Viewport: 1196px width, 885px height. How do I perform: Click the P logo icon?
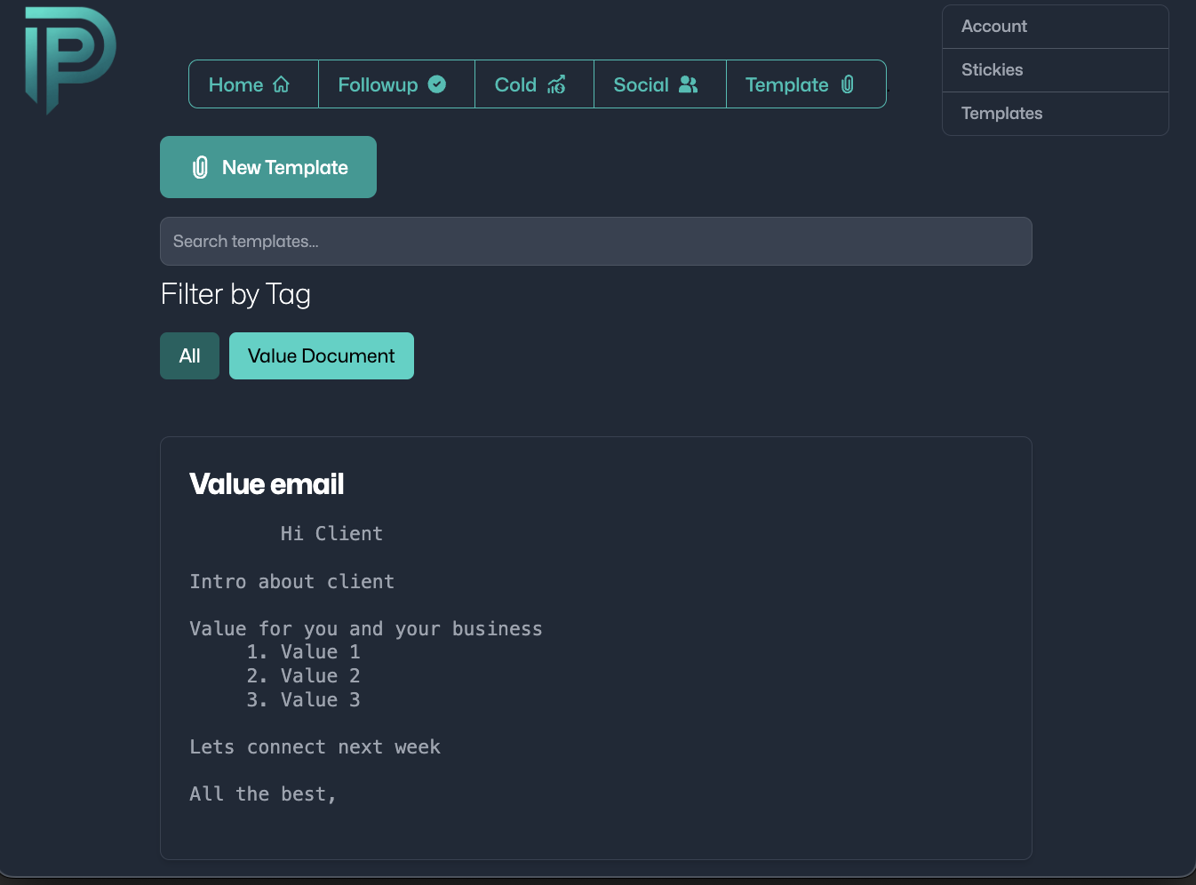pos(69,59)
